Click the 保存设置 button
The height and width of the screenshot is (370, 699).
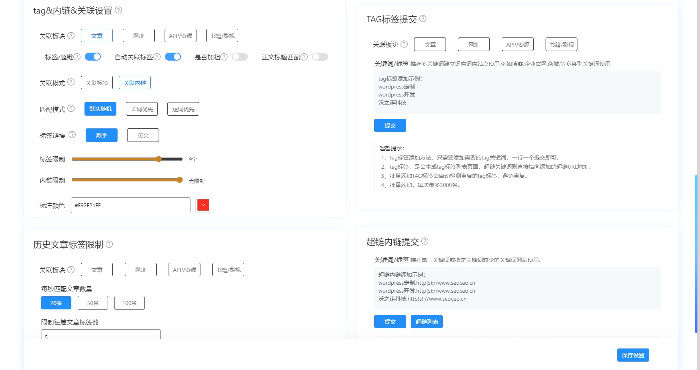pos(633,355)
